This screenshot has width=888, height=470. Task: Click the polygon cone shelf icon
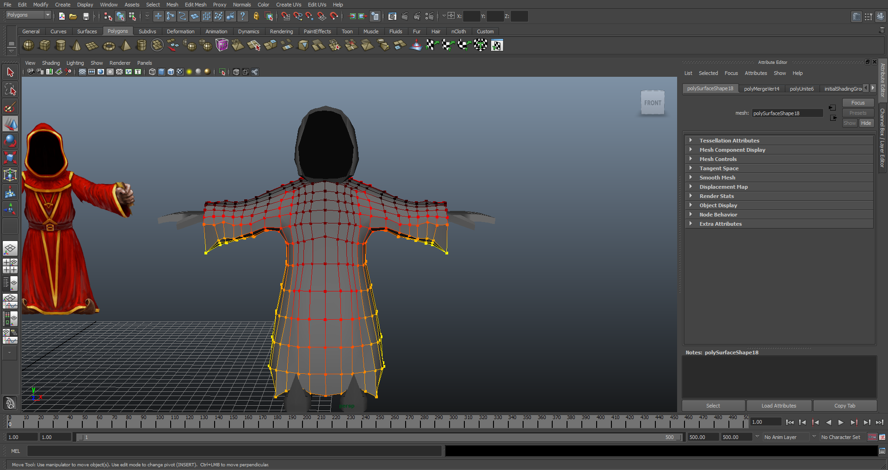pos(77,45)
